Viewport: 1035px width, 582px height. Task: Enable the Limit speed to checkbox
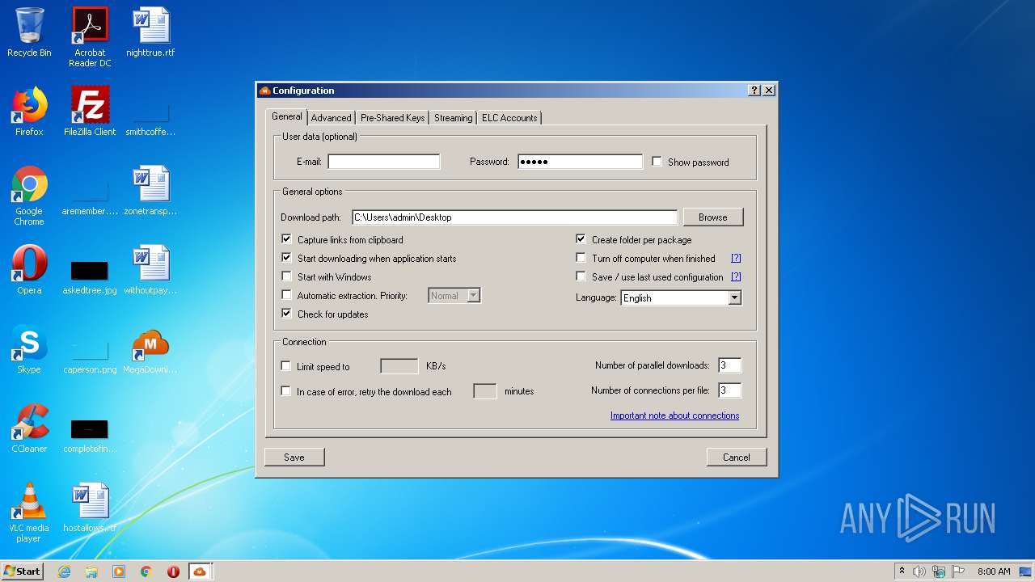click(286, 366)
